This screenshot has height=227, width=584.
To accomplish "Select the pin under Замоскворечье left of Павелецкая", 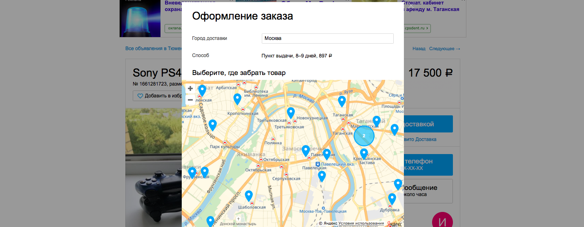I will tap(305, 151).
